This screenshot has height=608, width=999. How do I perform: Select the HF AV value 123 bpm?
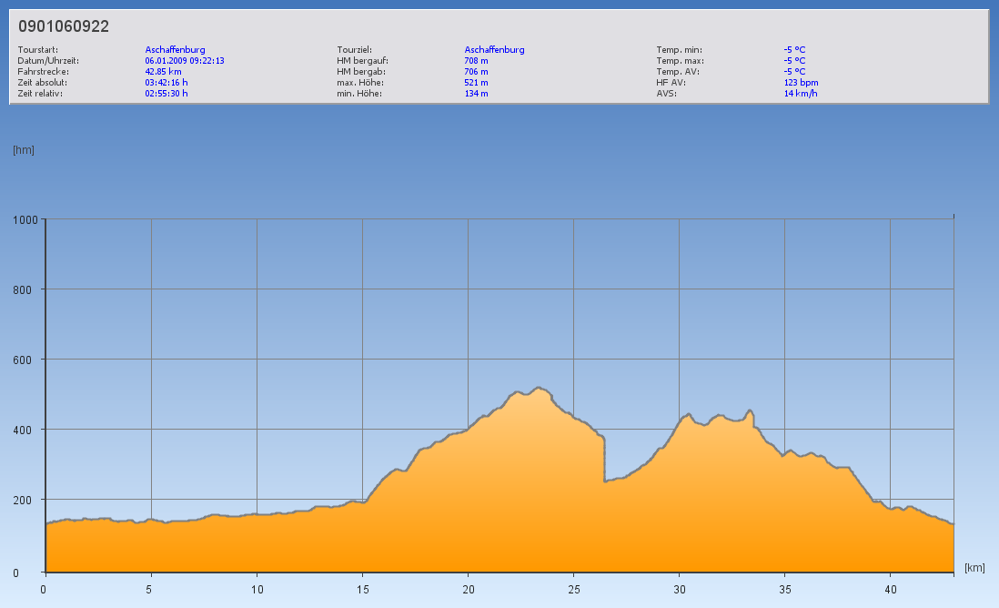[x=801, y=83]
